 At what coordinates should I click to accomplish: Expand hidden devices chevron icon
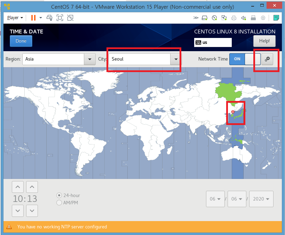click(x=196, y=18)
